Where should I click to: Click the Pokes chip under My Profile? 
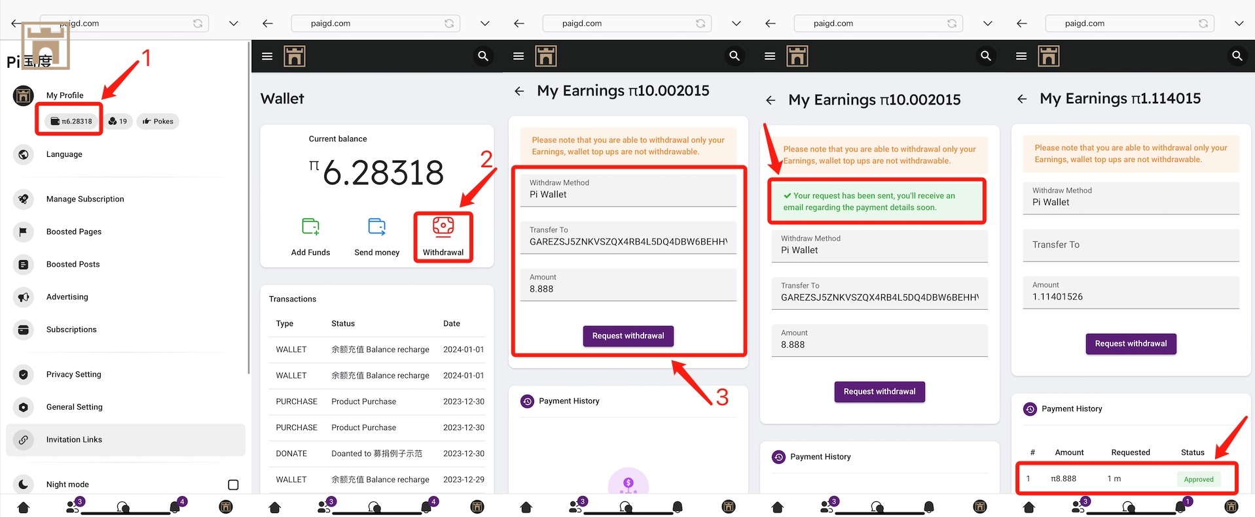pos(158,122)
